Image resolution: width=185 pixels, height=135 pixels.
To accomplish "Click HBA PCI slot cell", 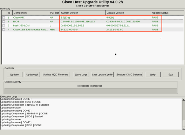I will tap(52, 30).
